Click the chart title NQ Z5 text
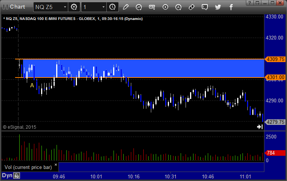Viewport: 287px width, 181px height. point(73,19)
